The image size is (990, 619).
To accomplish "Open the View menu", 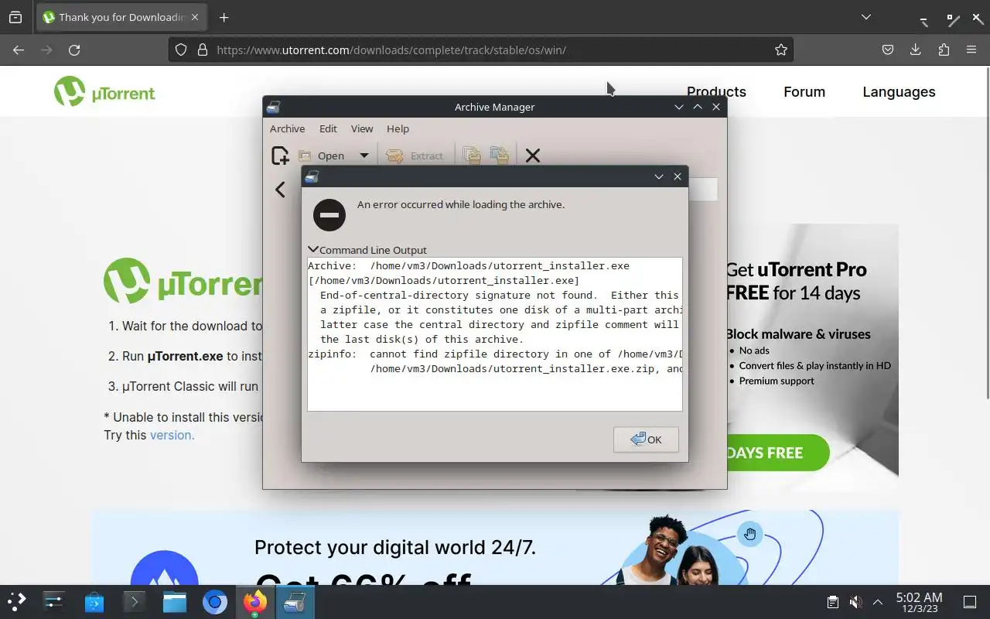I will (362, 128).
